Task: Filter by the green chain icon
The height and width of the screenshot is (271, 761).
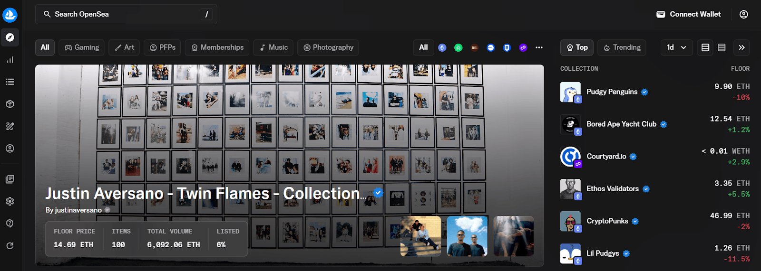Action: pyautogui.click(x=459, y=47)
